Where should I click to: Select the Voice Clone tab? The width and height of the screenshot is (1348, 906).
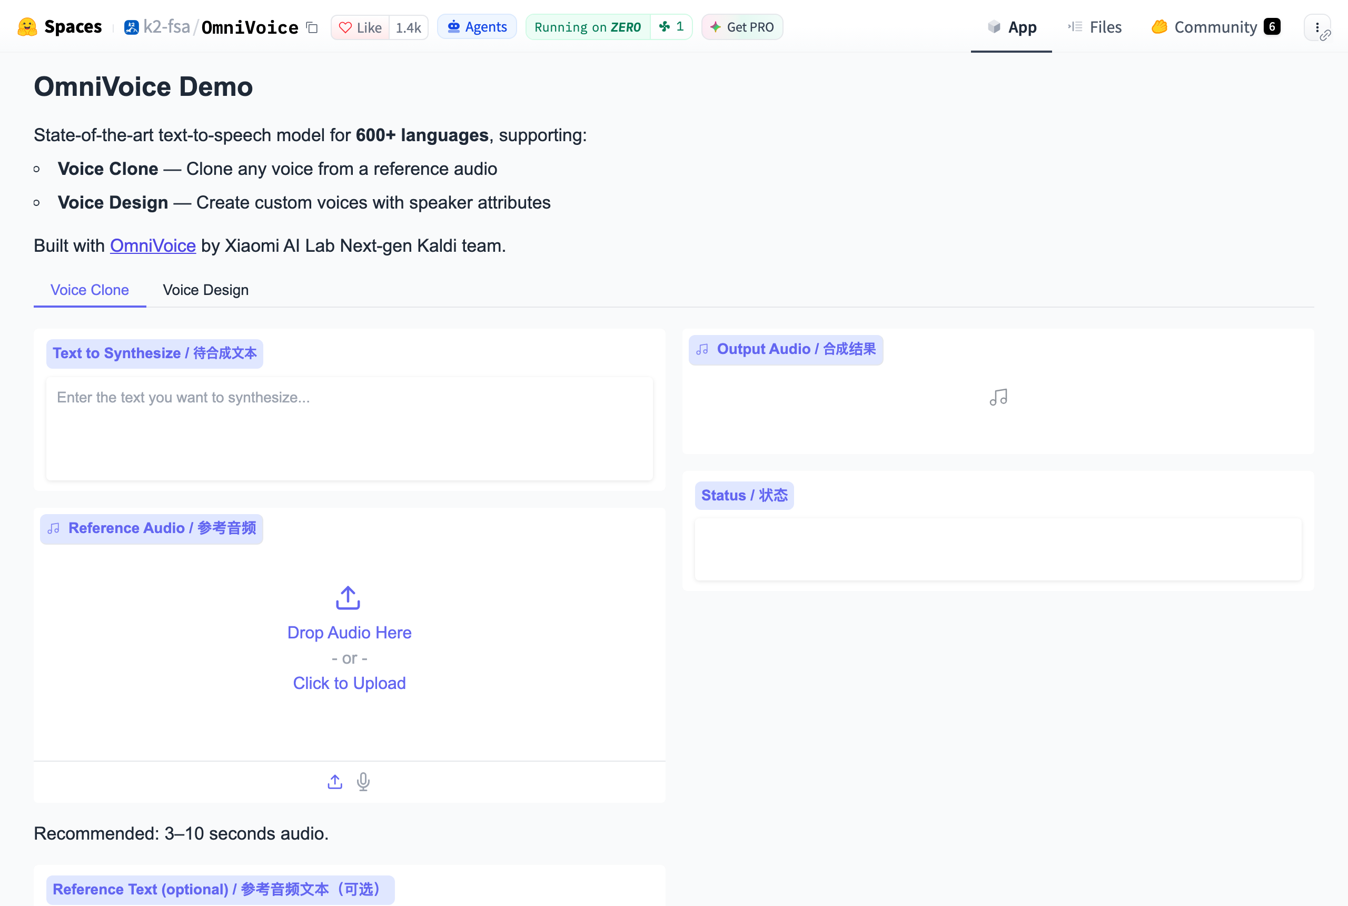90,290
